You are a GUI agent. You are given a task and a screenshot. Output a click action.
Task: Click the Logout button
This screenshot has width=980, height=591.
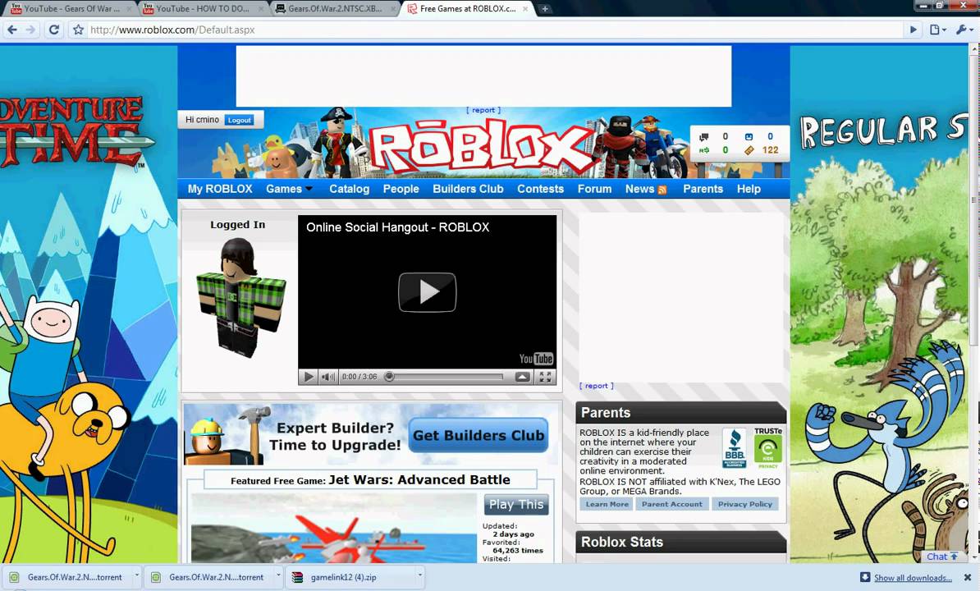click(x=239, y=120)
